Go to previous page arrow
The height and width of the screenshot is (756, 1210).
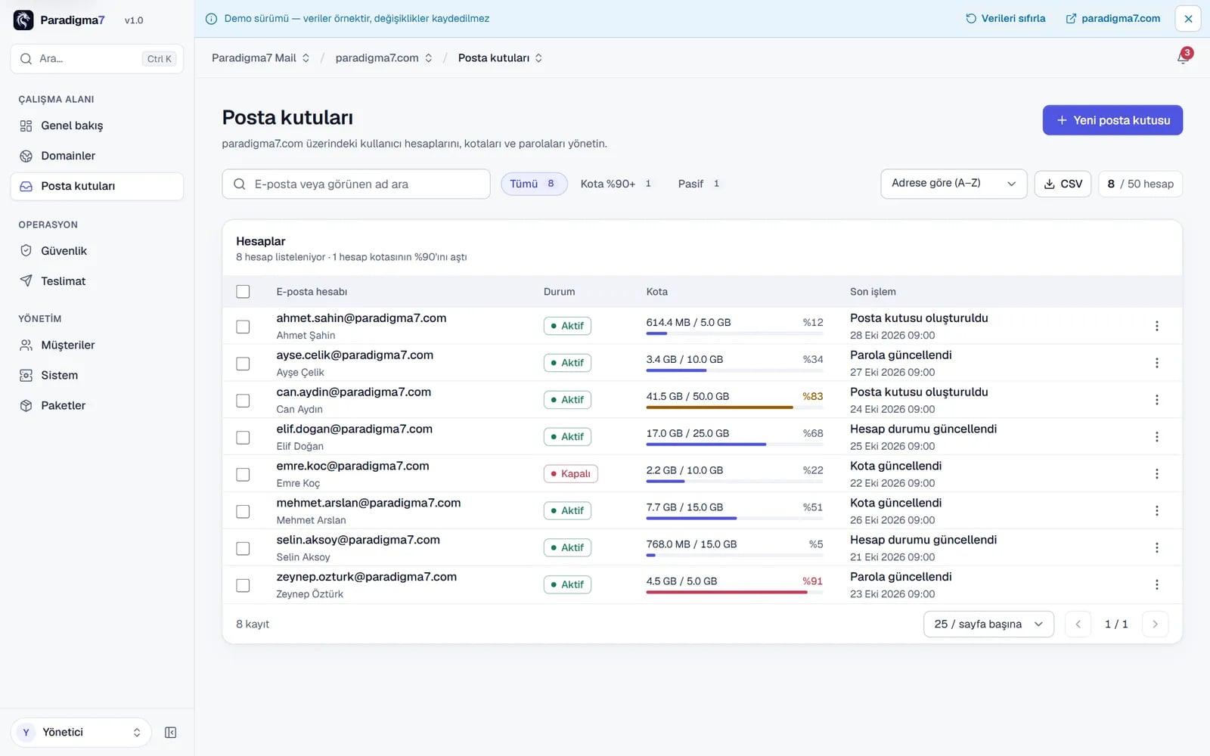point(1078,624)
